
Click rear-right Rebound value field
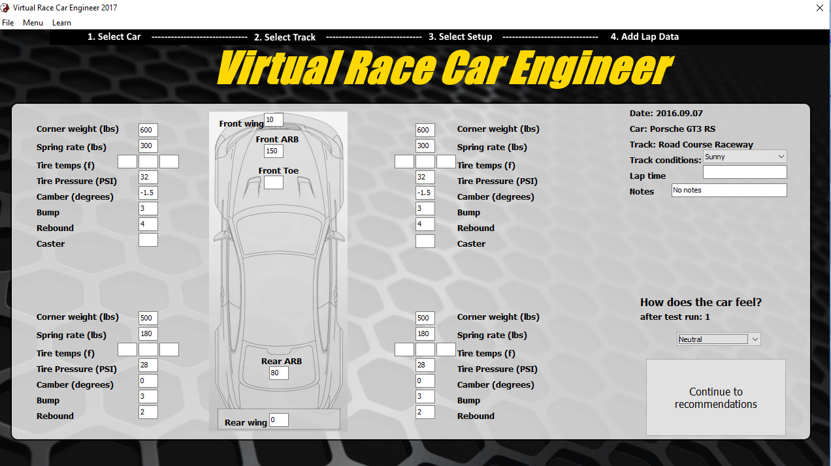coord(425,412)
